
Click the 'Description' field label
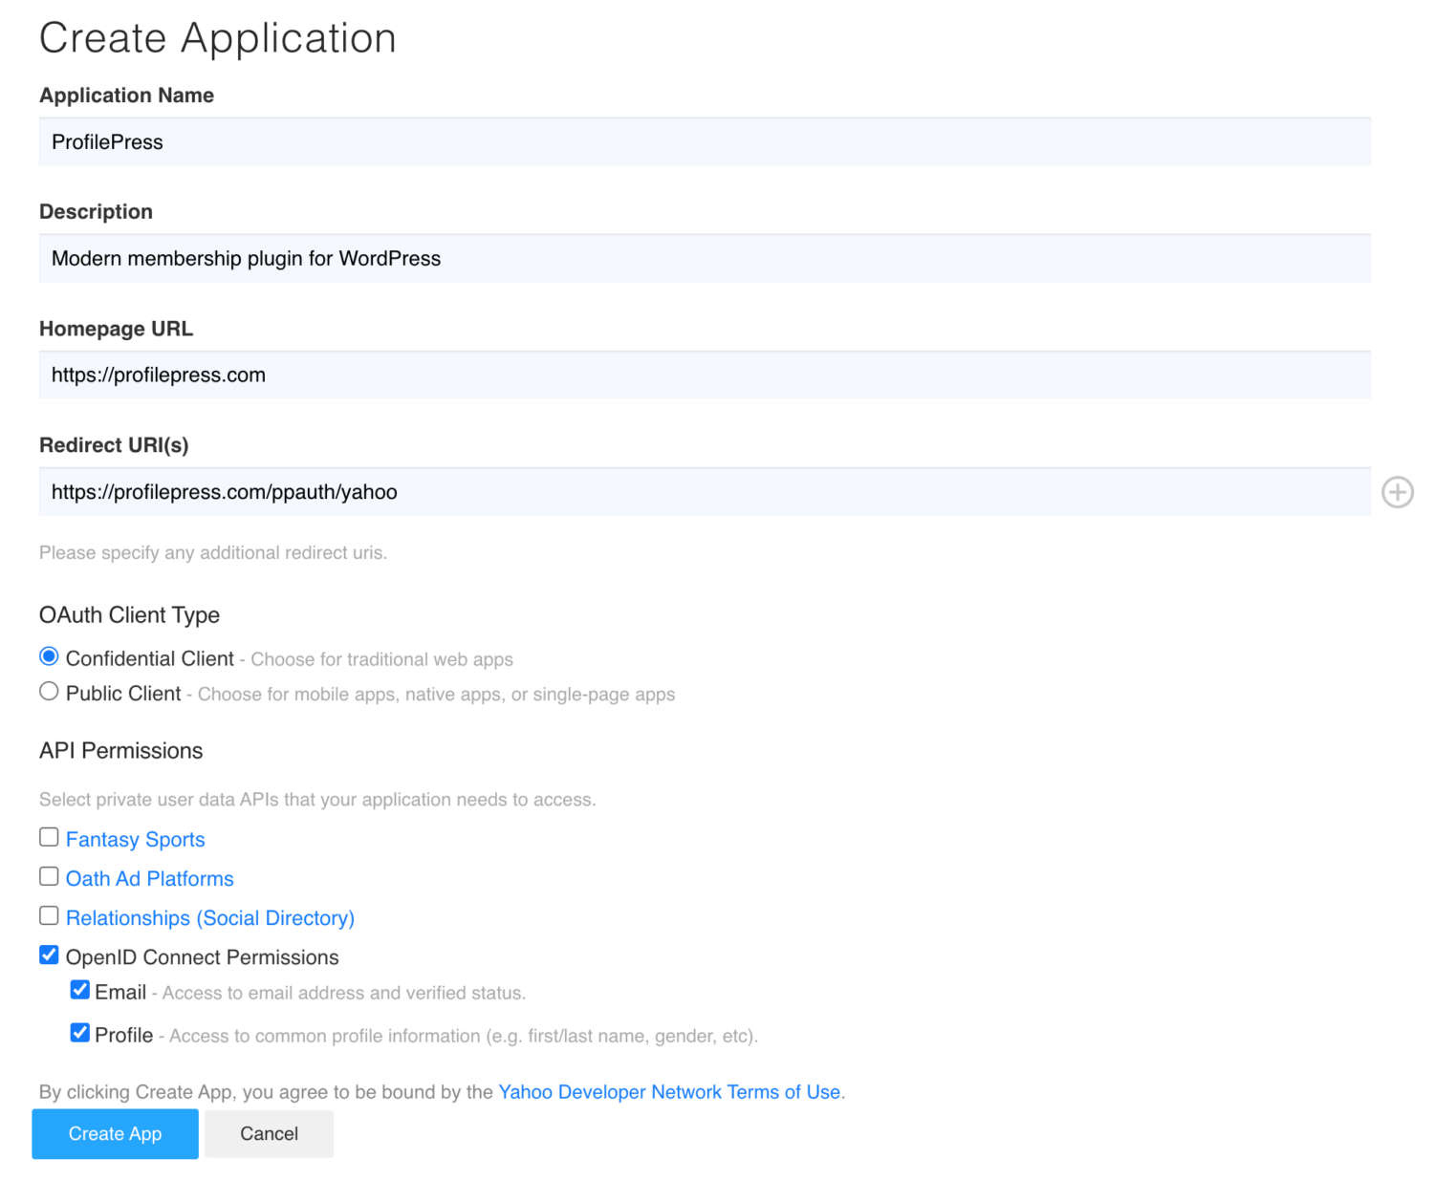96,212
